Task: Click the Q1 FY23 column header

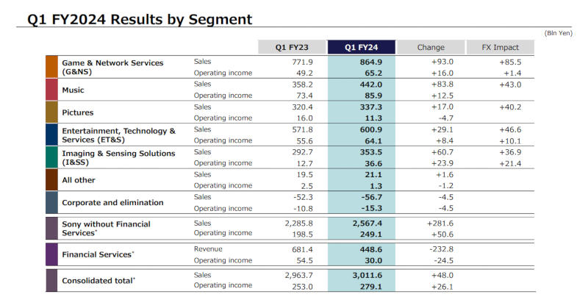Action: 290,47
